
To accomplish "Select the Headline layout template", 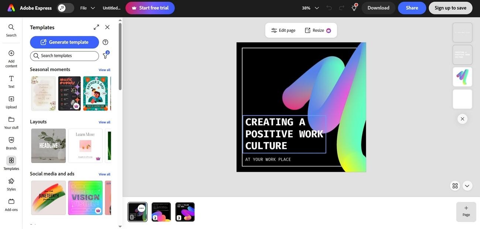I will click(48, 146).
